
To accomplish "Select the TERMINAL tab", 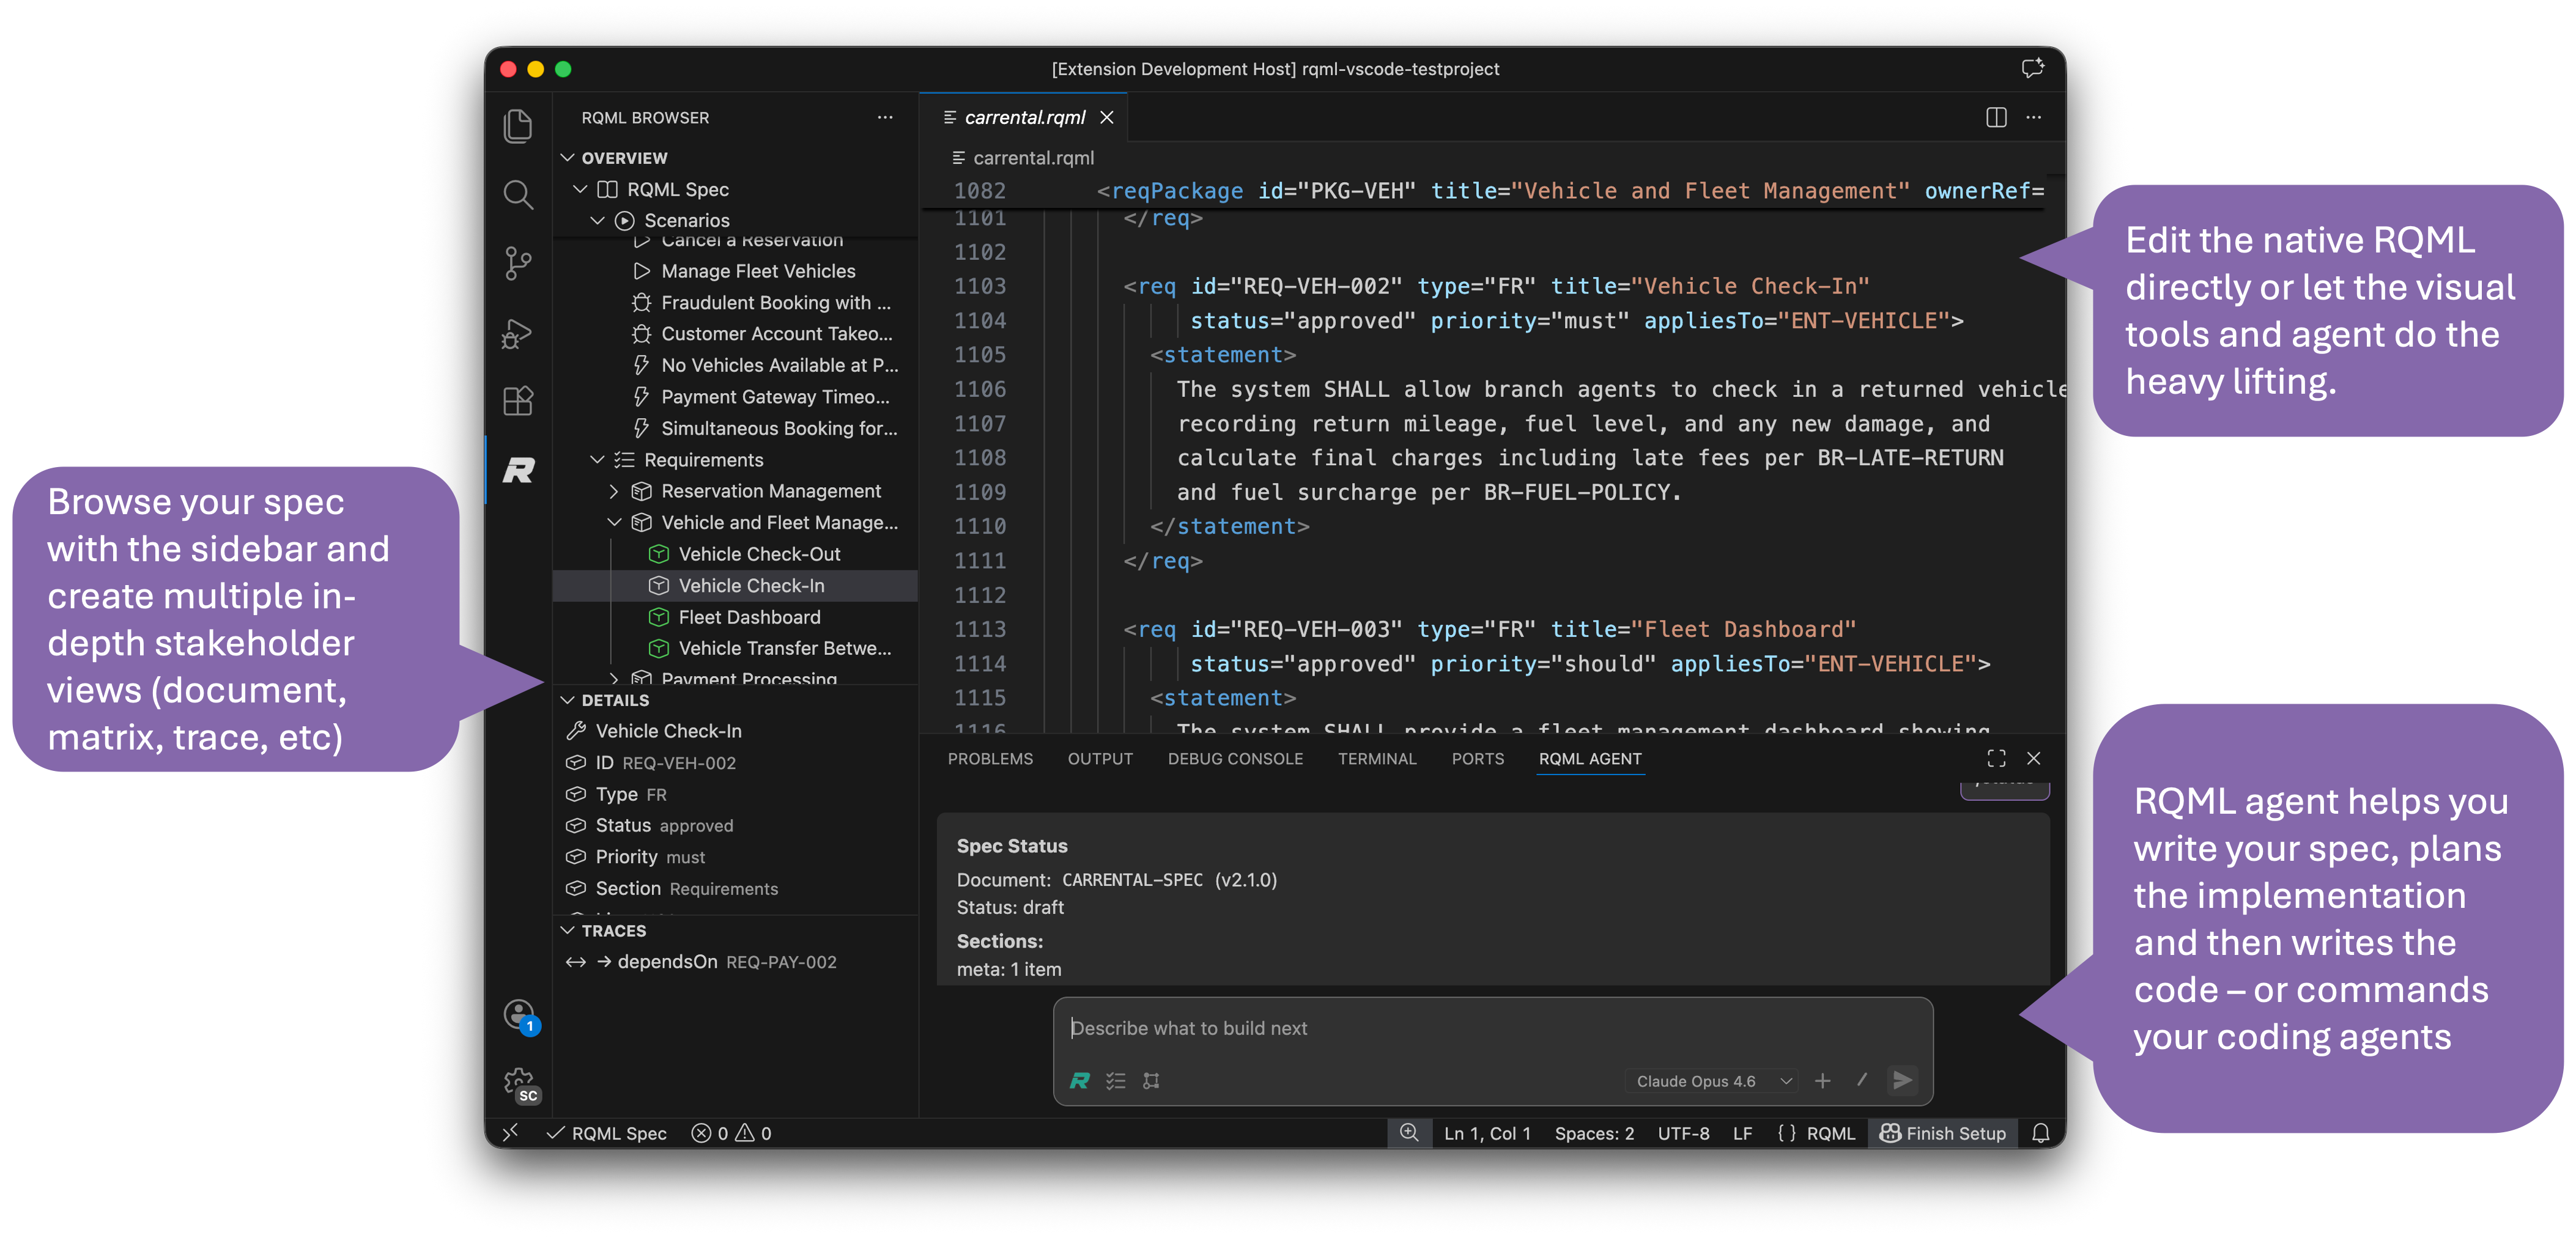I will click(x=1378, y=758).
